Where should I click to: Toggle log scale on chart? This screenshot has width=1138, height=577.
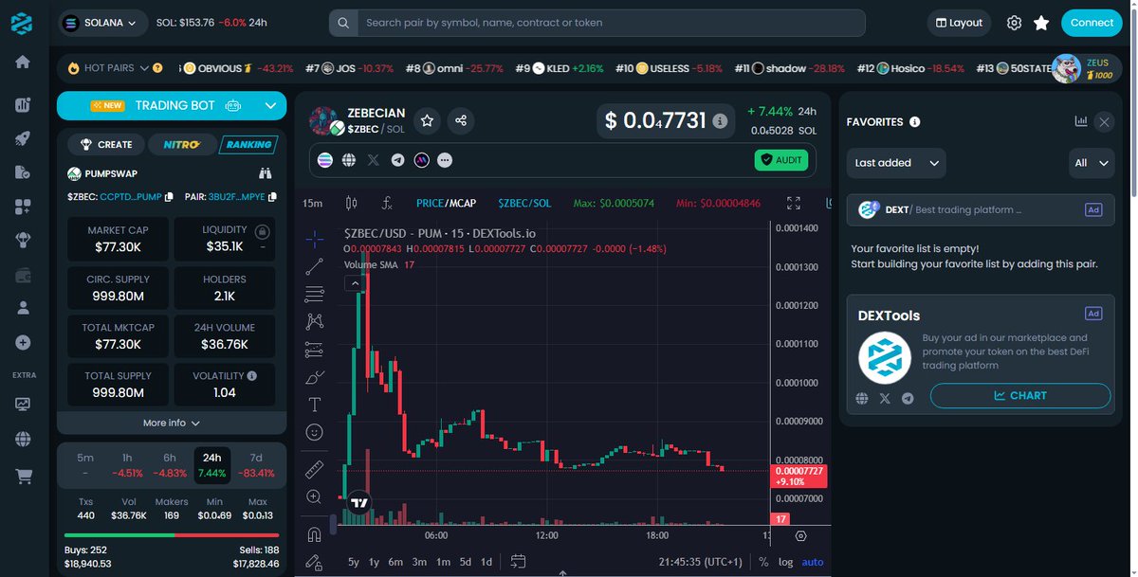click(x=786, y=562)
